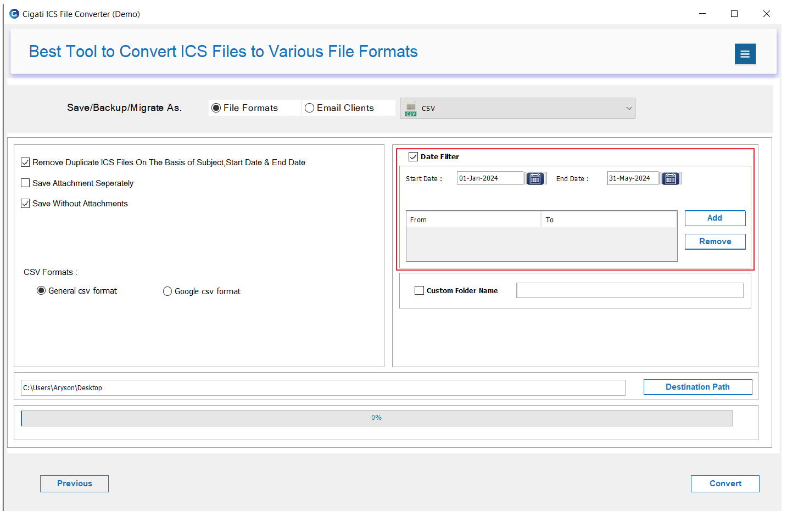Click the To column header
Viewport: 787px width, 517px height.
click(x=609, y=220)
